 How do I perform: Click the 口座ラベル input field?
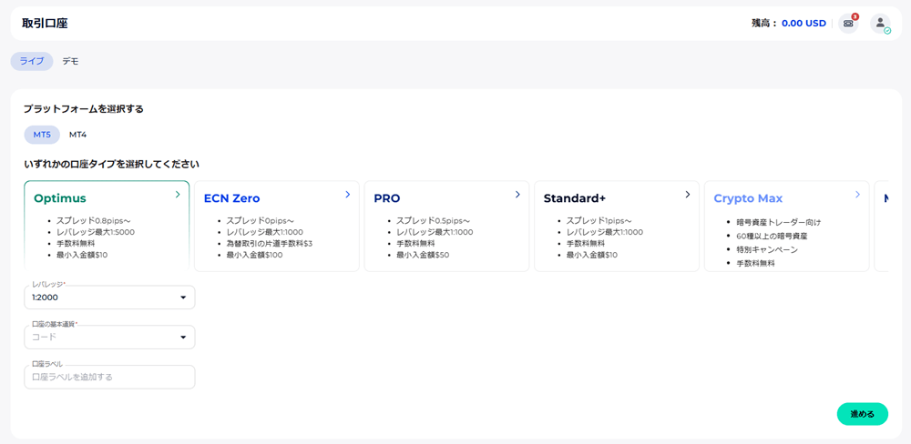(x=109, y=377)
